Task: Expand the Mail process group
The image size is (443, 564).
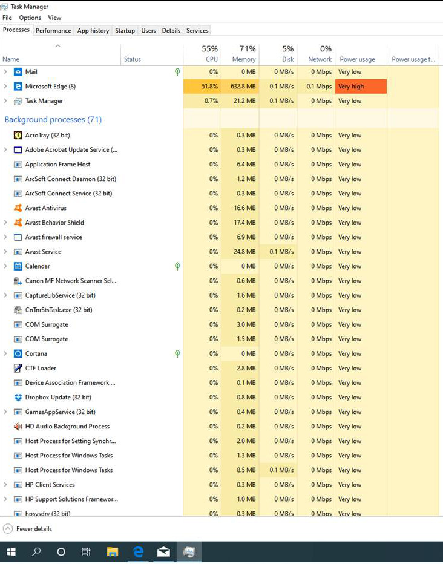Action: point(5,71)
